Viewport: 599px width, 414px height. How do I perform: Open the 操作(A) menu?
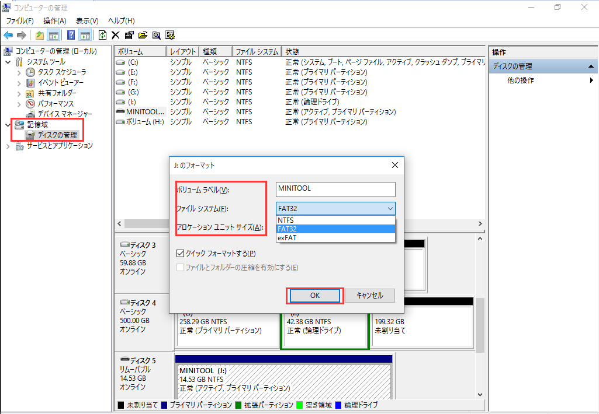pos(55,21)
